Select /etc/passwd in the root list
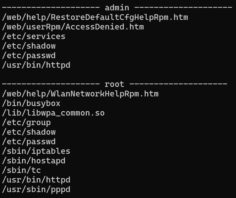 tap(29, 141)
